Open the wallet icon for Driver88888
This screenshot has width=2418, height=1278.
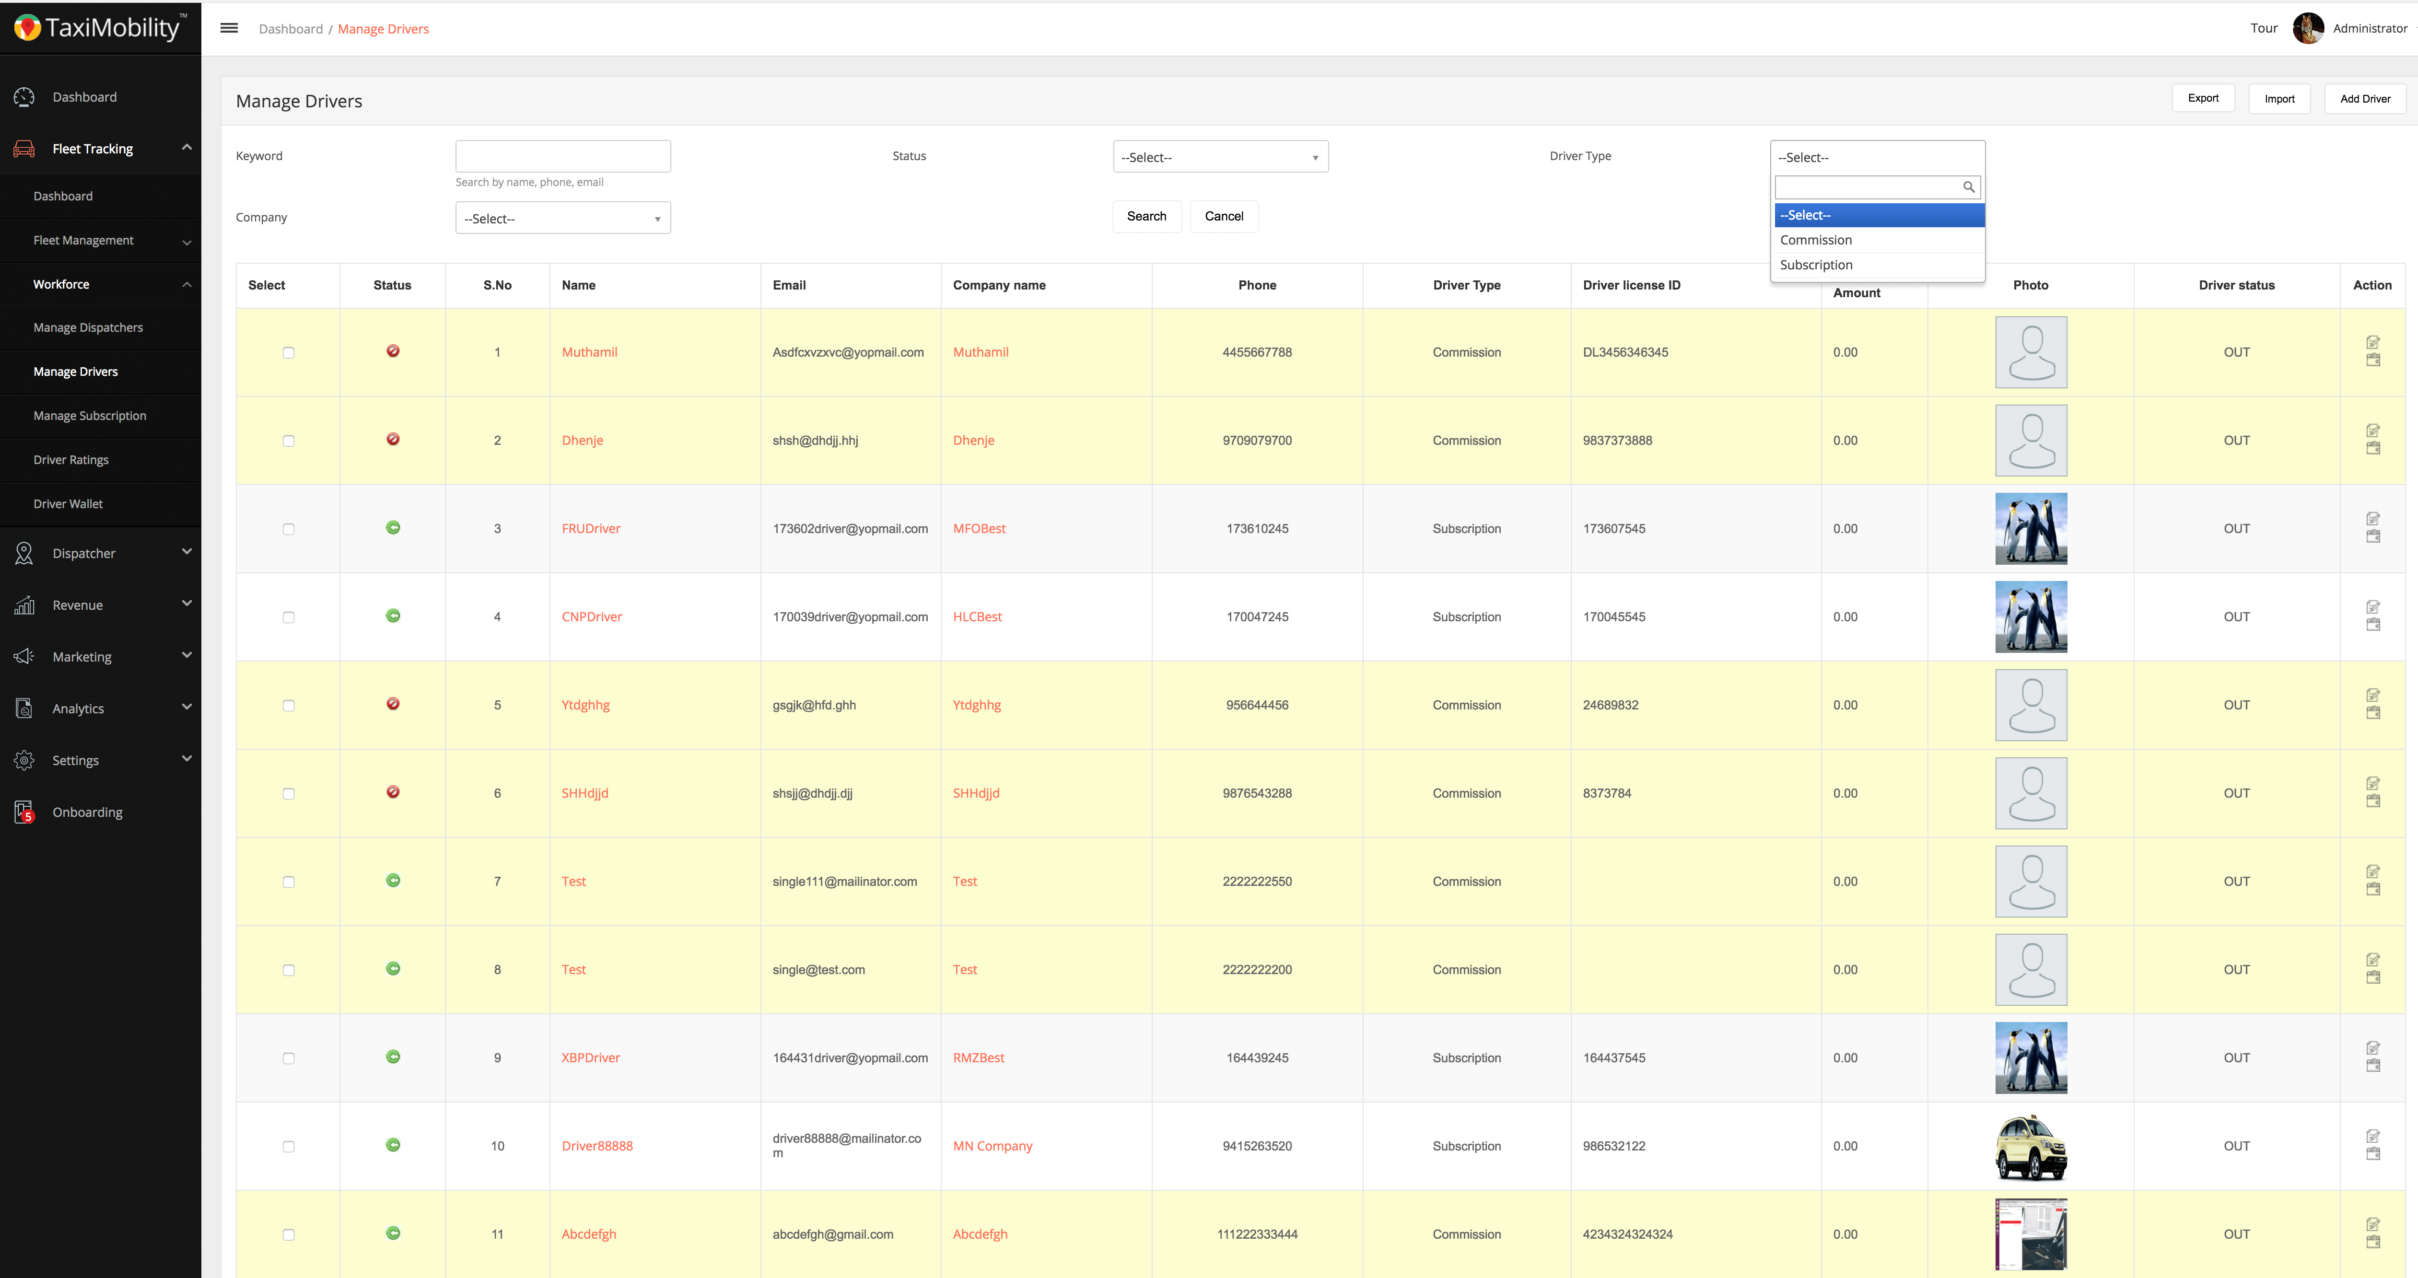coord(2373,1154)
